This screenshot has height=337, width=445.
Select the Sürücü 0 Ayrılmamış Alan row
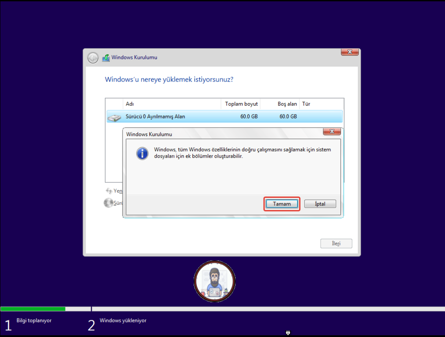(224, 116)
